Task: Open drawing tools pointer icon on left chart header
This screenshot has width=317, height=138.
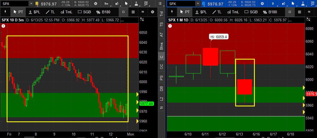Action: point(127,3)
